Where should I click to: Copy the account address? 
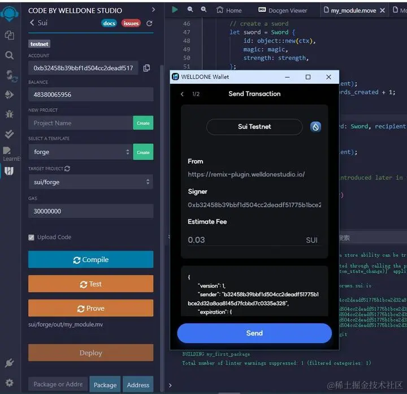pos(146,68)
